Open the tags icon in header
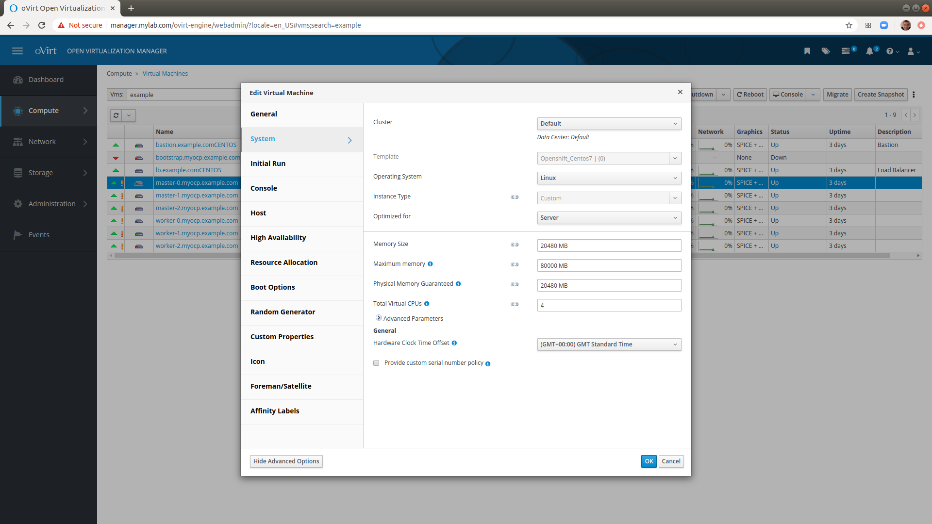This screenshot has width=932, height=524. (826, 51)
